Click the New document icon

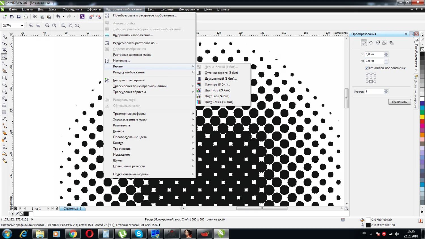[5, 17]
